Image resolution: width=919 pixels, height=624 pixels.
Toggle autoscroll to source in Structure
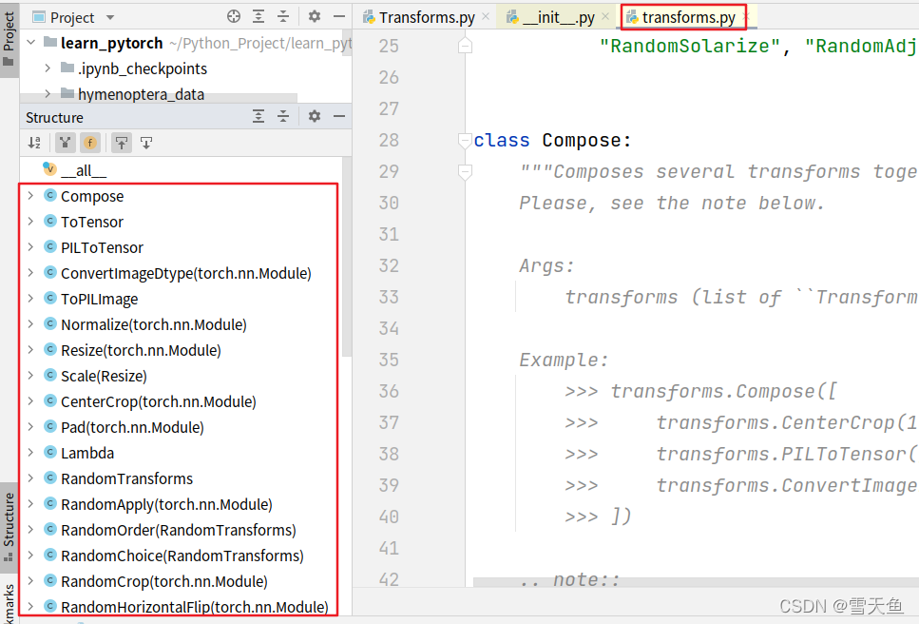click(x=122, y=143)
